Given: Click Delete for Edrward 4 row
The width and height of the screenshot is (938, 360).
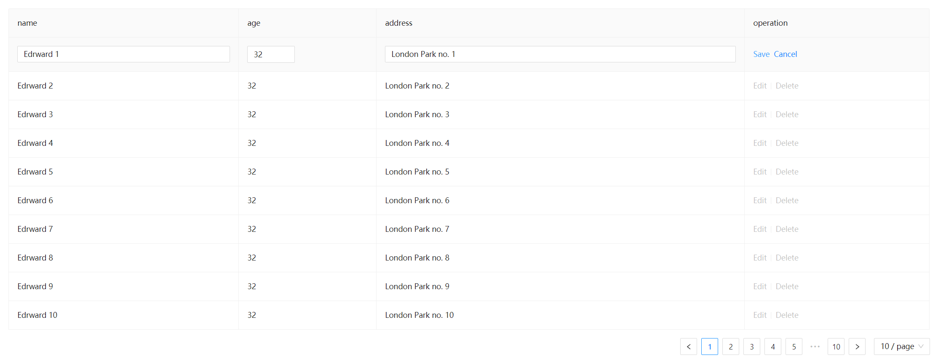Looking at the screenshot, I should click(x=787, y=143).
